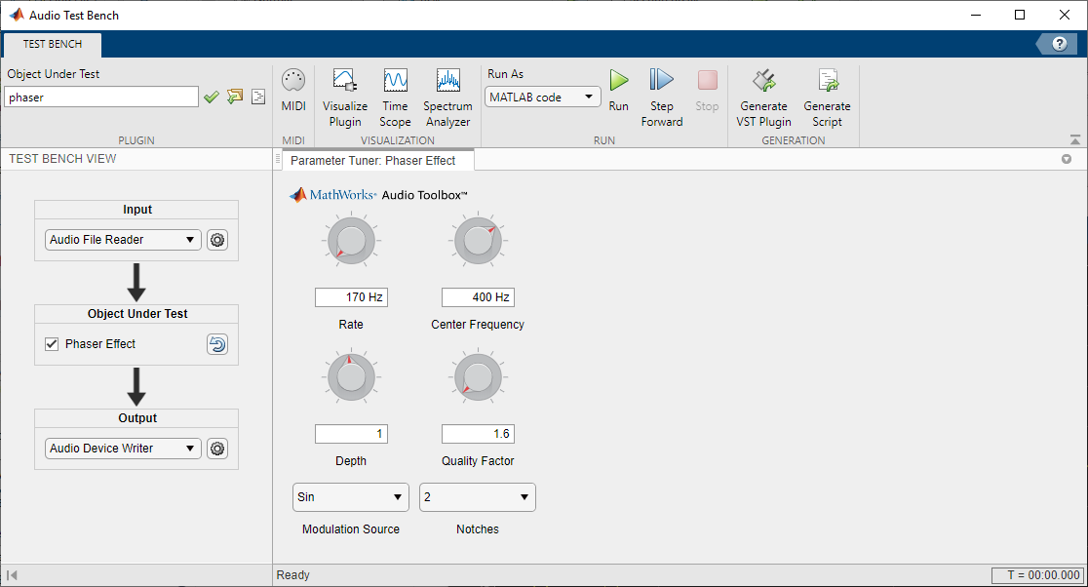Open the Run As MATLAB code dropdown
The image size is (1088, 587).
pyautogui.click(x=543, y=98)
